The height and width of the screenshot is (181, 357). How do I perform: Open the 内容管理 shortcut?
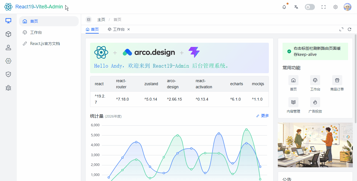point(293,105)
